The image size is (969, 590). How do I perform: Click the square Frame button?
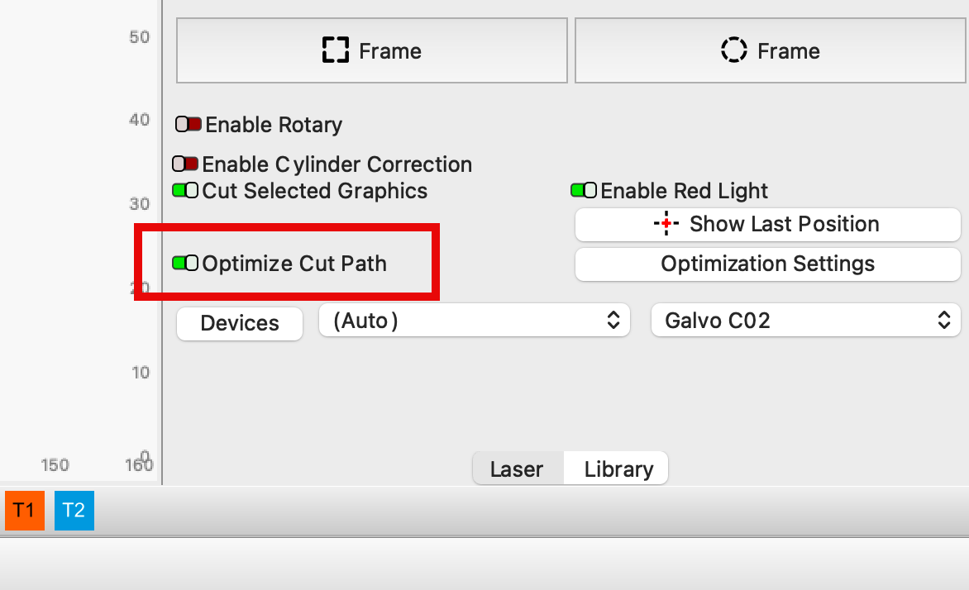(372, 51)
